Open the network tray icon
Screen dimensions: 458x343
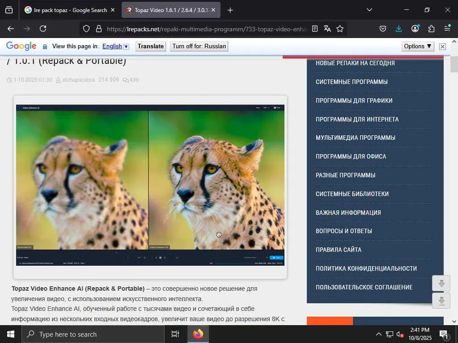(x=390, y=334)
